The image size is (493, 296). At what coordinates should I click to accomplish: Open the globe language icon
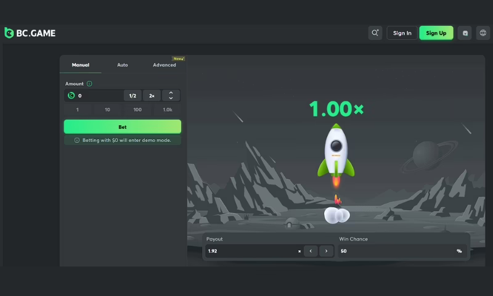[483, 33]
